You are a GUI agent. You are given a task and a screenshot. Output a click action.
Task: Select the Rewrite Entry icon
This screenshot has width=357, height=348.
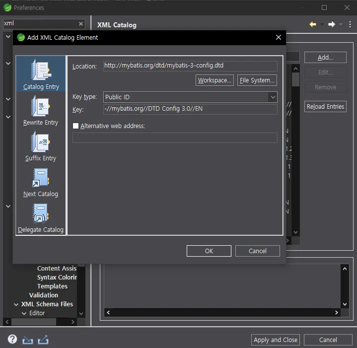(41, 106)
